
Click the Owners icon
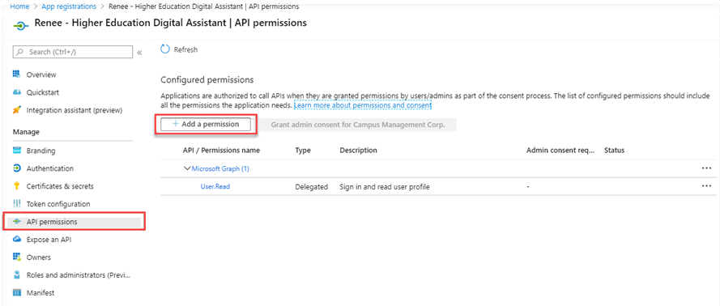point(17,257)
